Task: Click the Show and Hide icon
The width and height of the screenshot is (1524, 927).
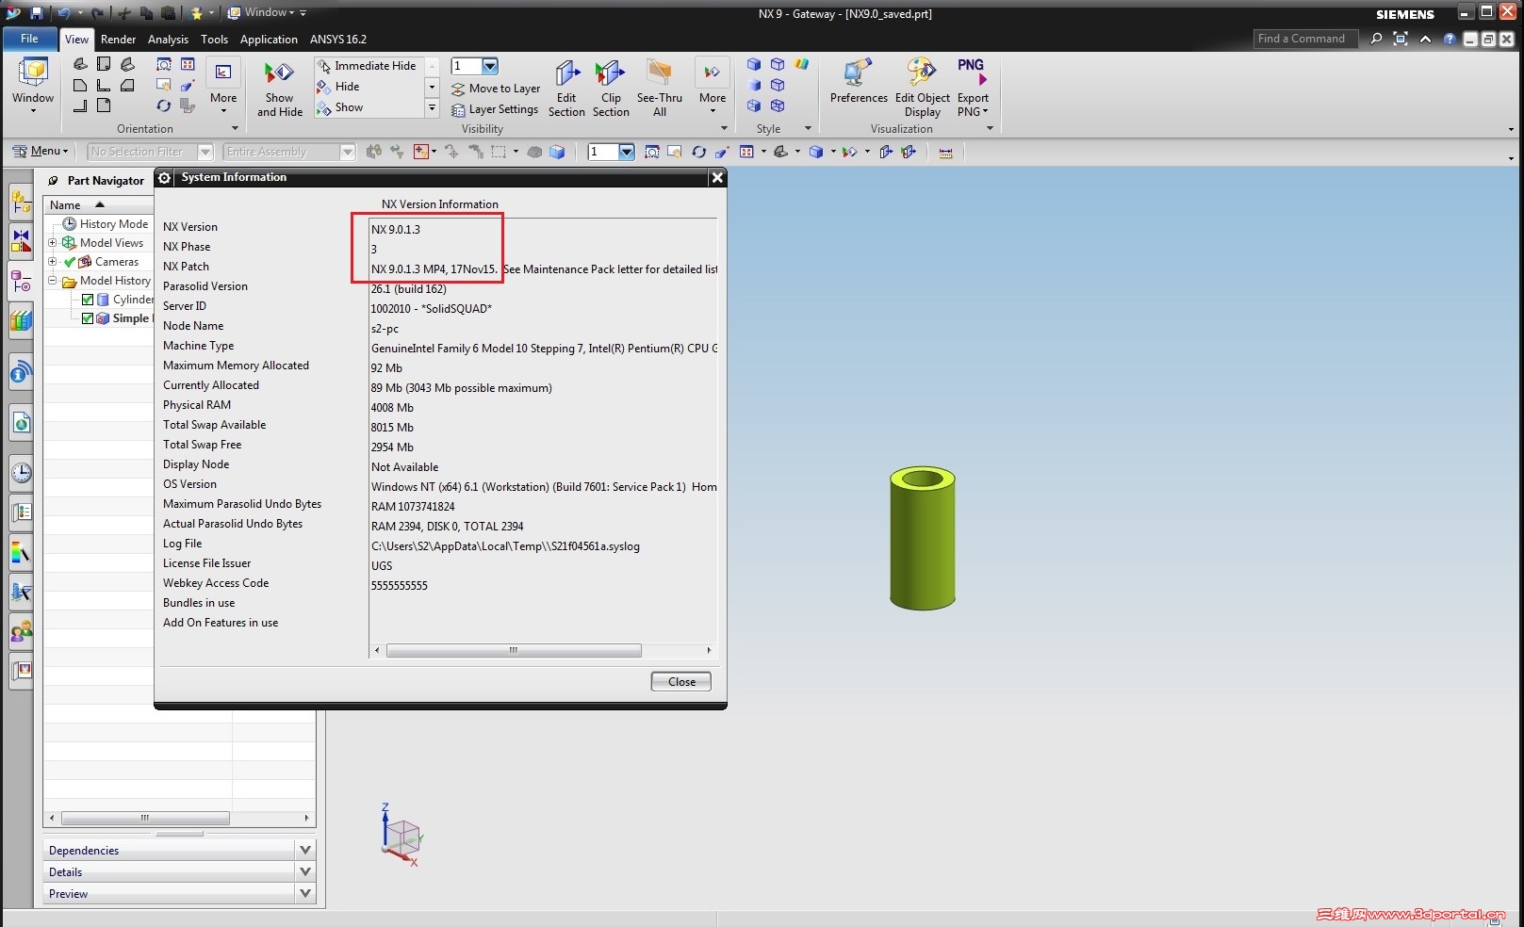Action: point(279,89)
